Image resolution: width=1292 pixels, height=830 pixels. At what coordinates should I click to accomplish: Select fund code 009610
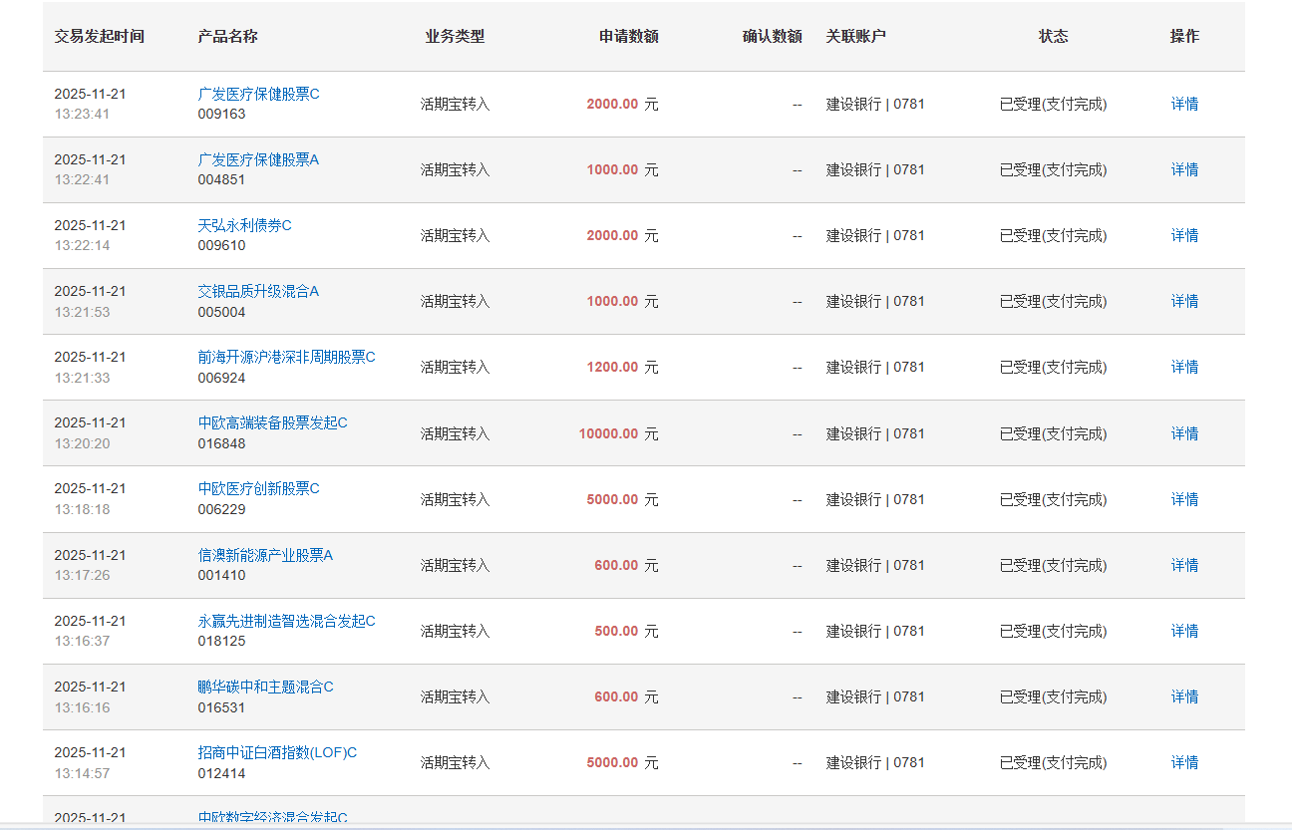pyautogui.click(x=221, y=245)
